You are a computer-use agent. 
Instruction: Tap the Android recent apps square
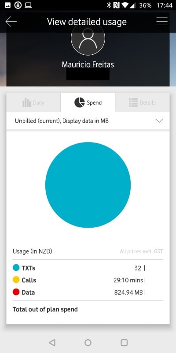[x=124, y=342]
